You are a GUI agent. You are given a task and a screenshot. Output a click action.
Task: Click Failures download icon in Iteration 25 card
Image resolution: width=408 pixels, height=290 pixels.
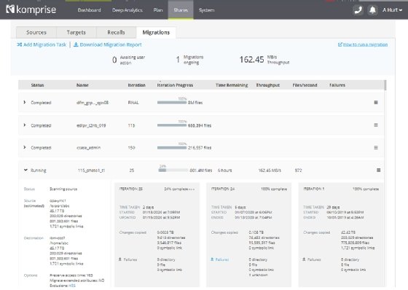tap(120, 259)
